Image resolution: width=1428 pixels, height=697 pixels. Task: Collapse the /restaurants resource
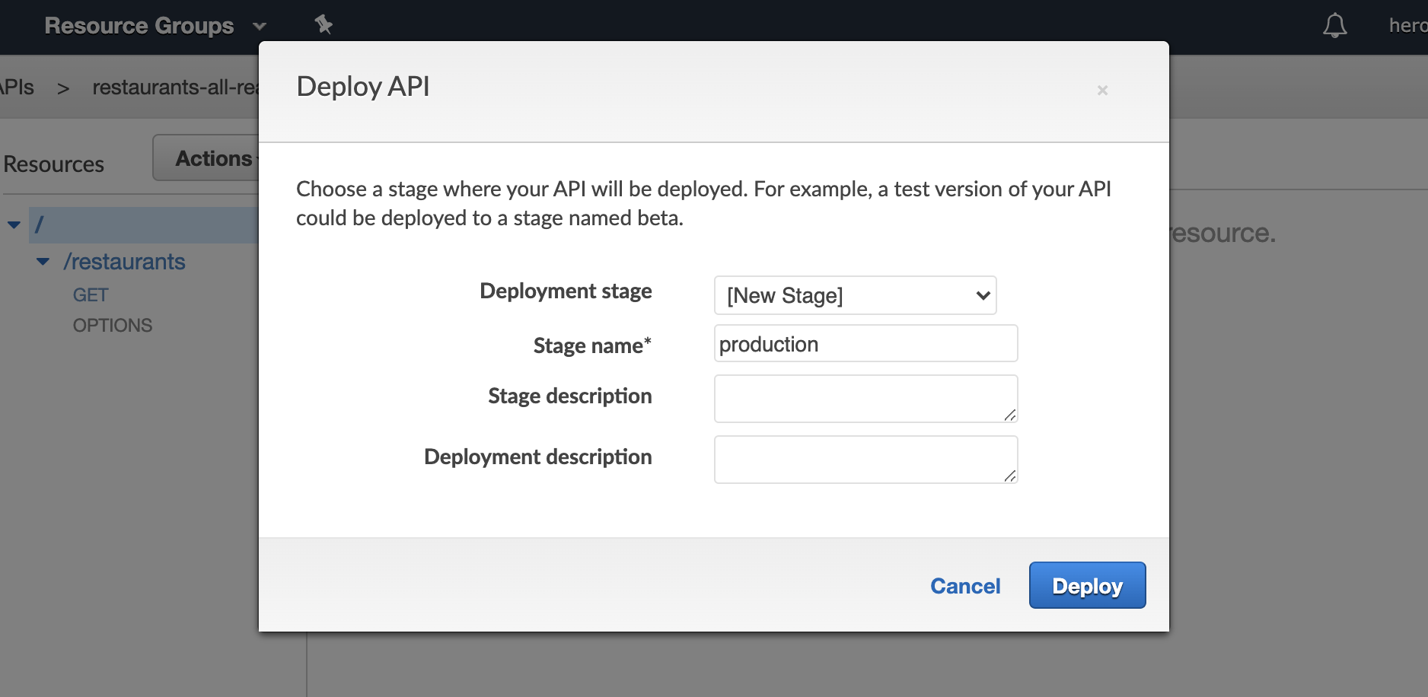coord(45,261)
